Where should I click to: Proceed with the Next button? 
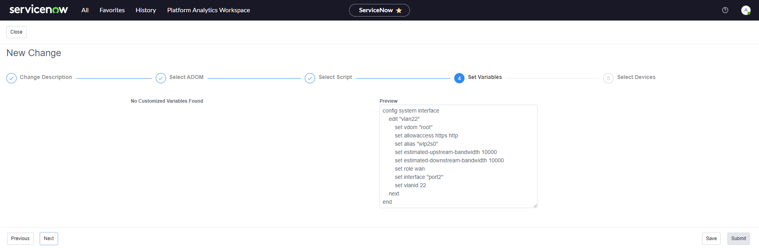[49, 239]
